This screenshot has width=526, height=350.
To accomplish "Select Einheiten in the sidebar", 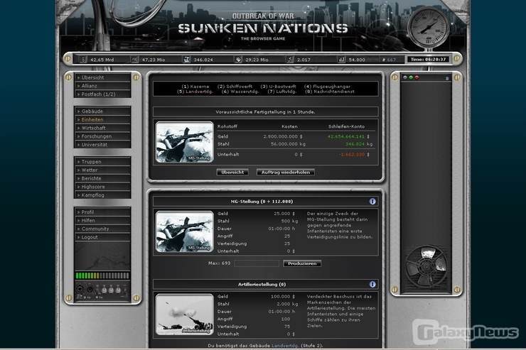I will [102, 119].
